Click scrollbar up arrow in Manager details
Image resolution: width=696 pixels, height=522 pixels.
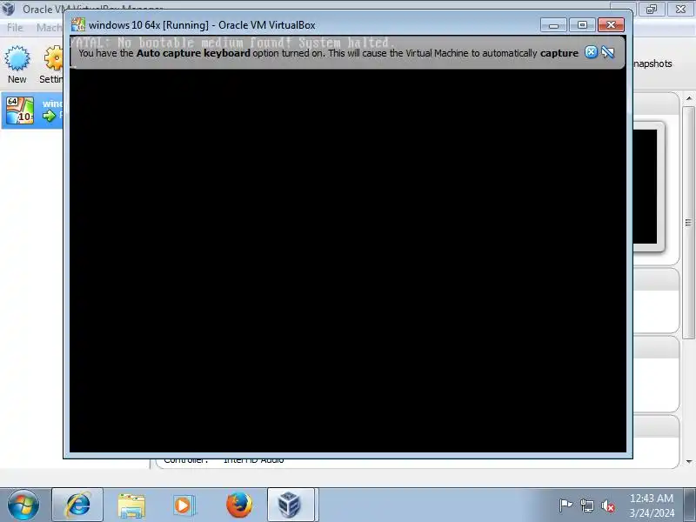click(688, 98)
